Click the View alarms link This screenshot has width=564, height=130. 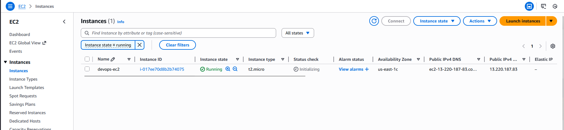point(351,69)
